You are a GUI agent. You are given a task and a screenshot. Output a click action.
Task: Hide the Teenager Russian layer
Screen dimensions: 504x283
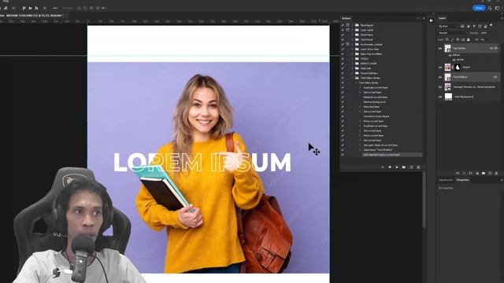click(x=440, y=87)
